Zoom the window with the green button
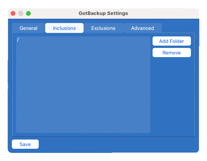This screenshot has height=161, width=207. (x=28, y=13)
